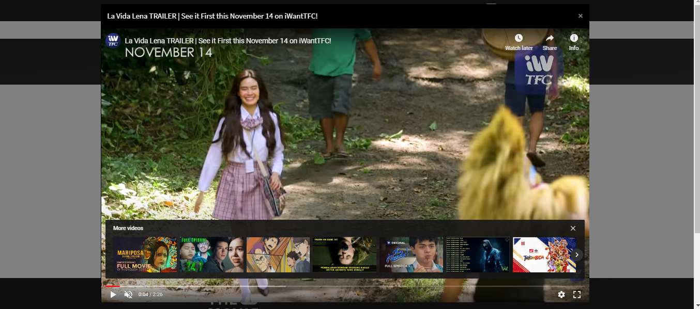Viewport: 700px width, 309px height.
Task: Close the More videos panel
Action: coord(573,228)
